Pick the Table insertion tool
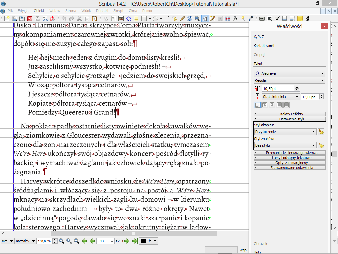The height and width of the screenshot is (254, 338). (x=136, y=19)
